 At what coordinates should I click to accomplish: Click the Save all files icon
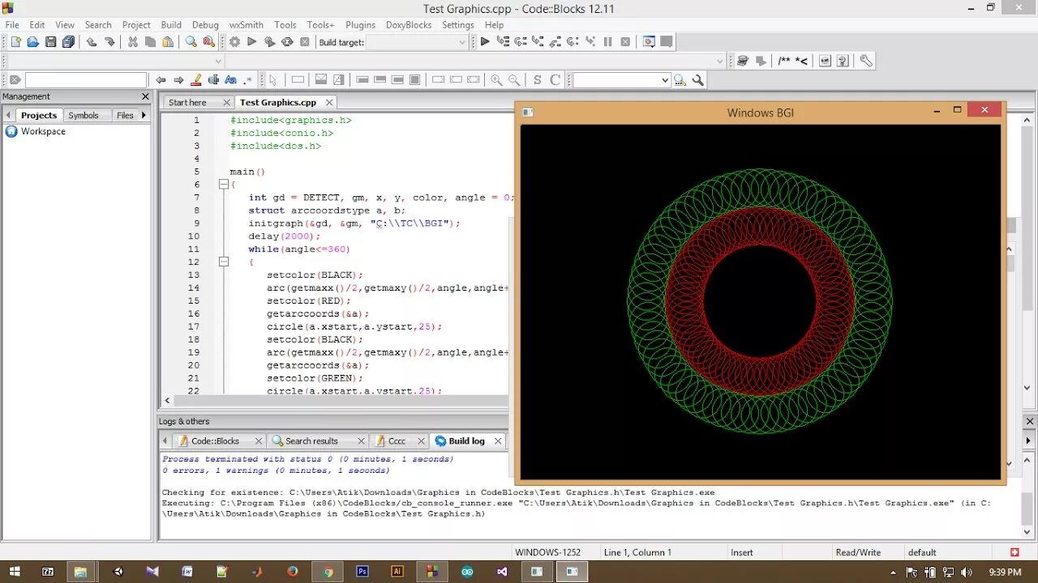[68, 42]
